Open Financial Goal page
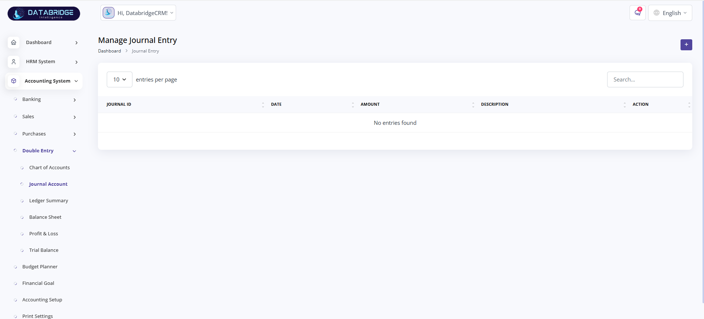This screenshot has width=704, height=319. coord(38,283)
